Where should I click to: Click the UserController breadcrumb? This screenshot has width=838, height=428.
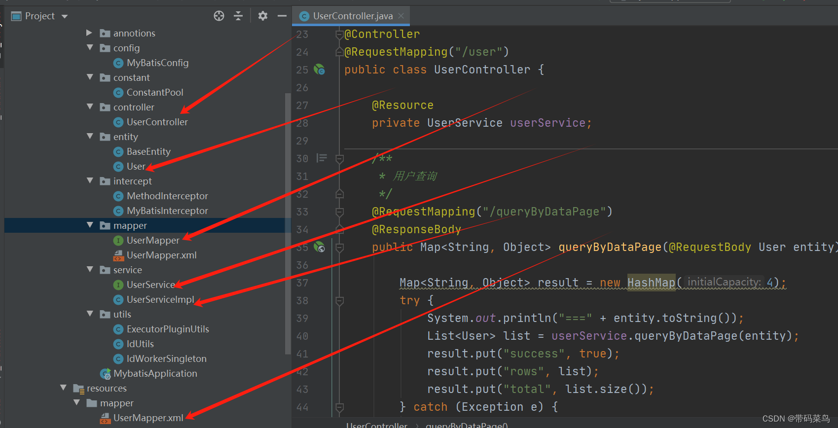[x=377, y=425]
